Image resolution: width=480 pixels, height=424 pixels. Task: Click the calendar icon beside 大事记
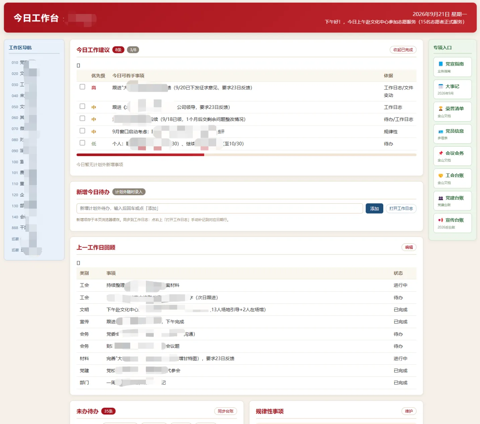tap(441, 86)
